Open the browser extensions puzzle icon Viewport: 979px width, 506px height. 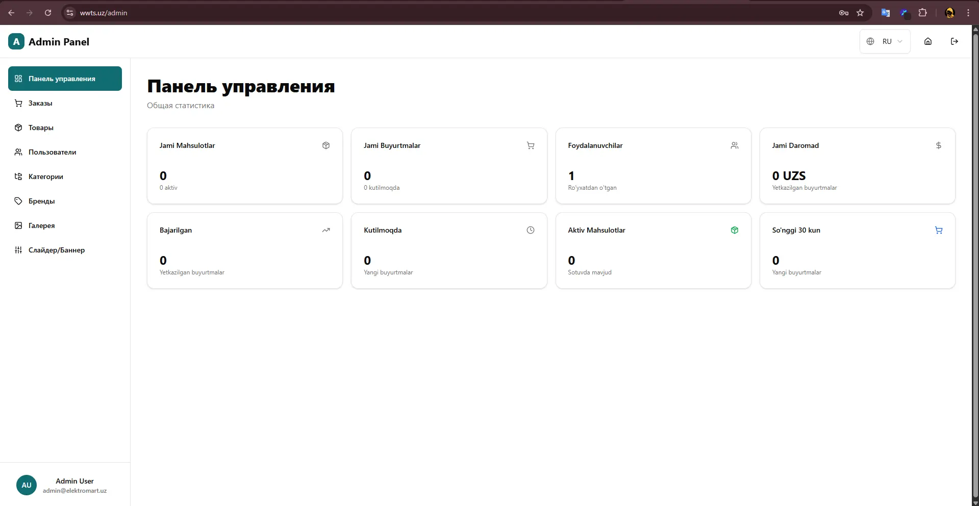point(922,13)
